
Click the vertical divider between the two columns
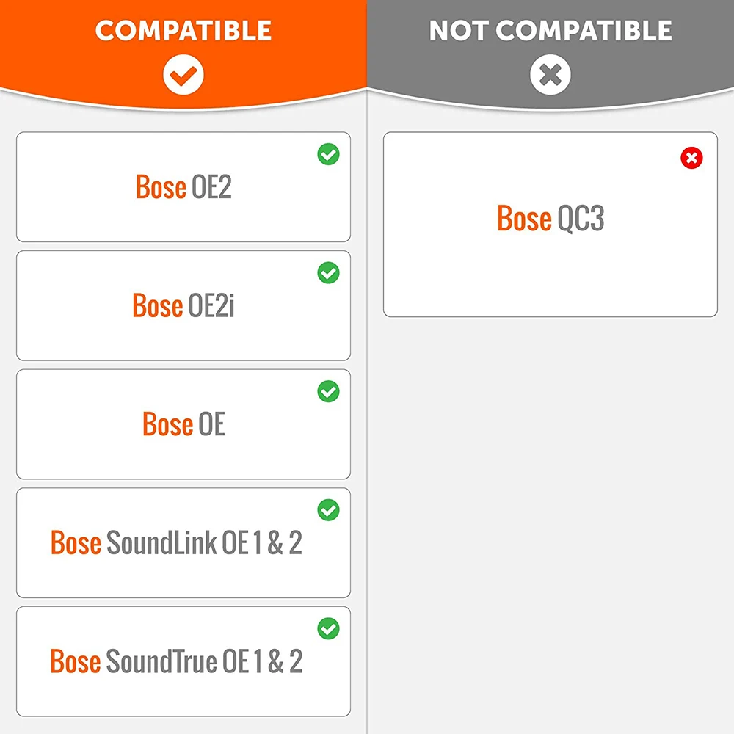point(367,440)
